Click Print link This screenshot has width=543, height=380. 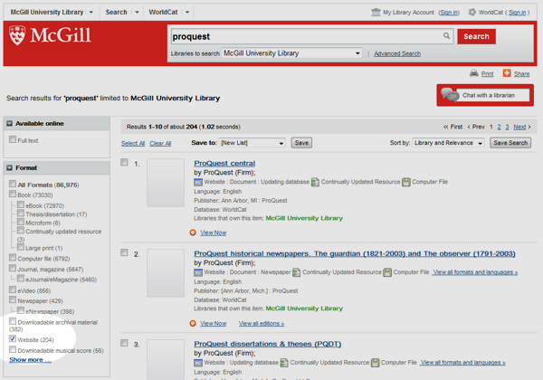click(x=487, y=73)
